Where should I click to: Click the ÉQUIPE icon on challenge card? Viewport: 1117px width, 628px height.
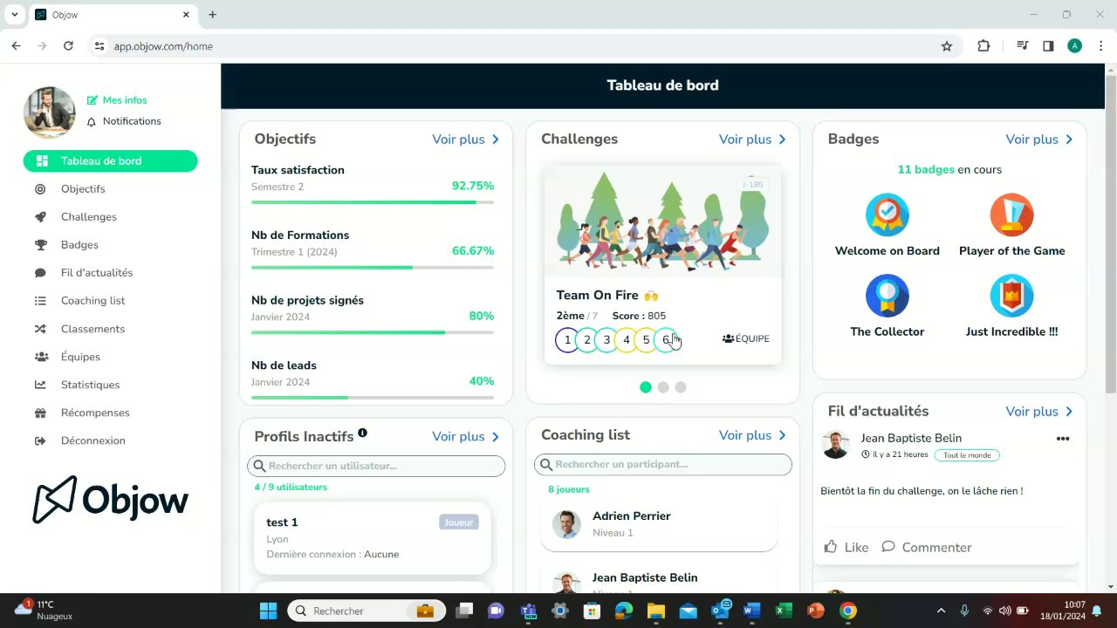746,338
